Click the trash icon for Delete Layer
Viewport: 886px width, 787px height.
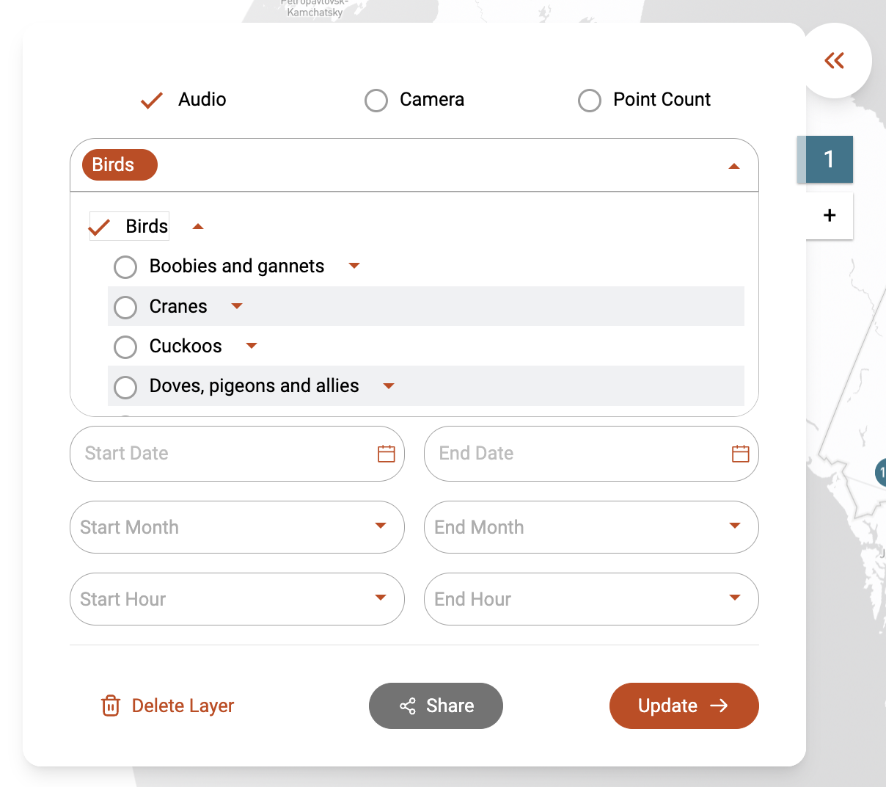111,706
